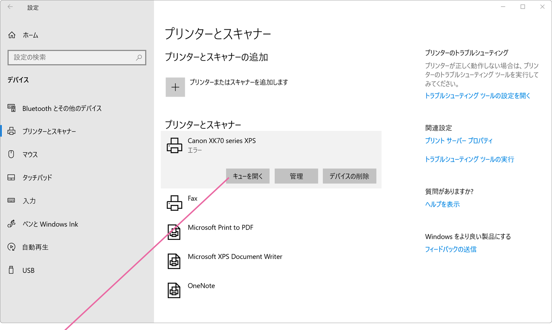The height and width of the screenshot is (330, 552).
Task: Click the XPS Document Writer icon
Action: (x=174, y=261)
